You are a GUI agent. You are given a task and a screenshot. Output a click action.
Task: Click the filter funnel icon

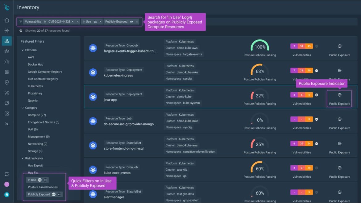21,22
